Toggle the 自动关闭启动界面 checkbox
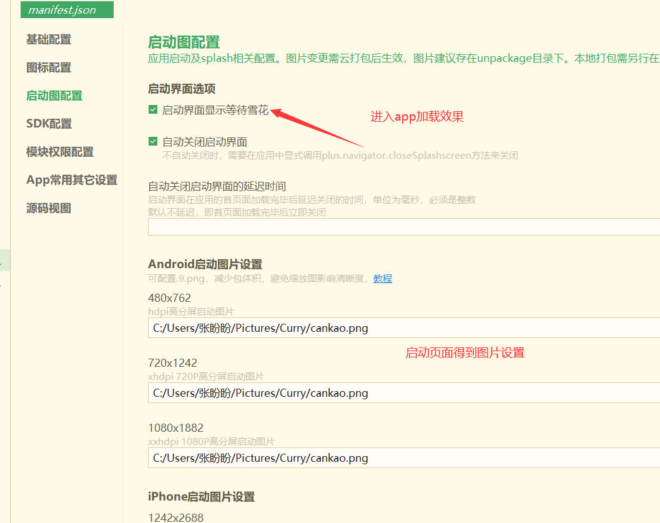This screenshot has width=660, height=523. tap(153, 142)
